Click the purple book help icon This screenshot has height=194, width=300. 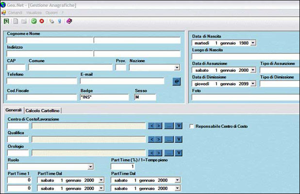pyautogui.click(x=69, y=21)
